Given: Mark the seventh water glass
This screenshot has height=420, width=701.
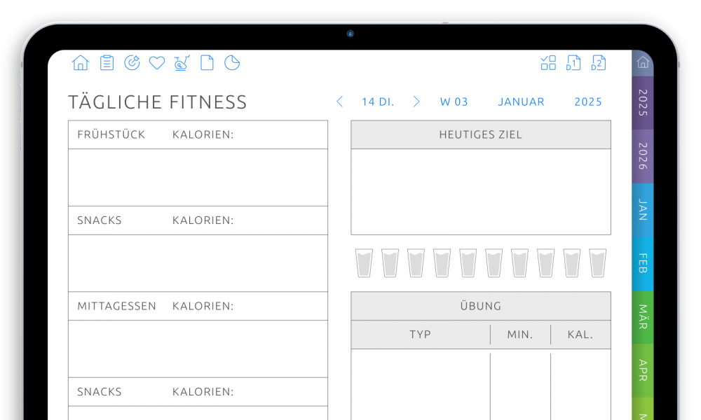Looking at the screenshot, I should point(520,263).
